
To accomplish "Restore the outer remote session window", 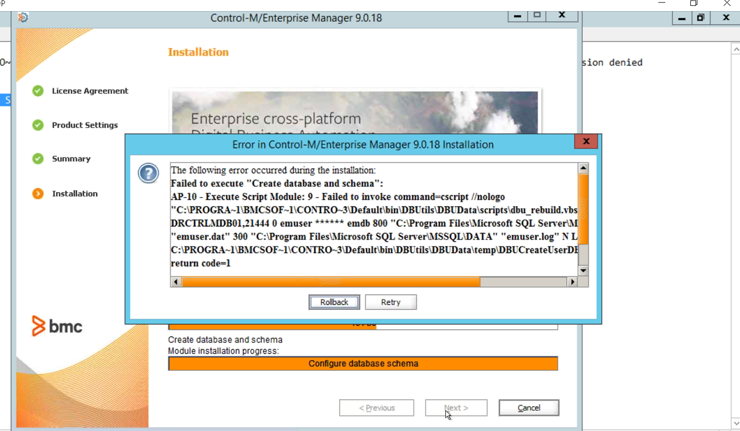I will pos(694,4).
